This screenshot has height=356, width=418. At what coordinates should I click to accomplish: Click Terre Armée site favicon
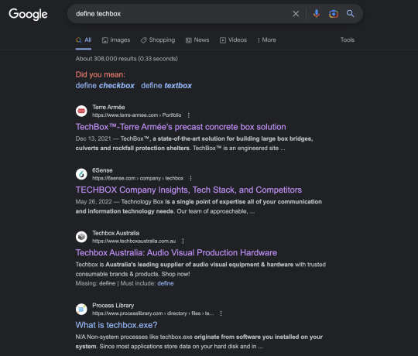(x=81, y=111)
